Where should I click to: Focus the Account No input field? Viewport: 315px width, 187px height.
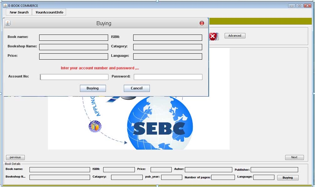[74, 77]
